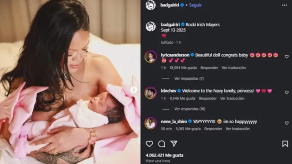
Task: Expand Ver respuestas (18) replies
Action: (x=190, y=109)
